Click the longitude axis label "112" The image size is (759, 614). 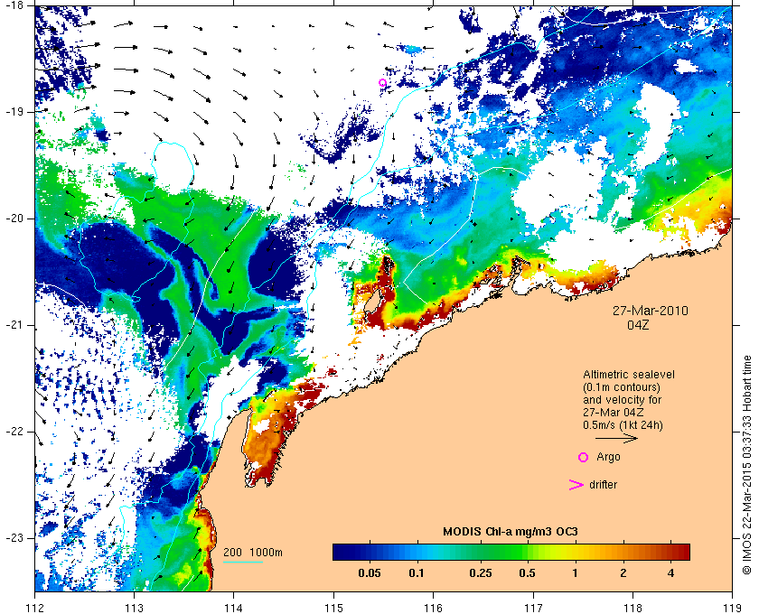(x=35, y=607)
